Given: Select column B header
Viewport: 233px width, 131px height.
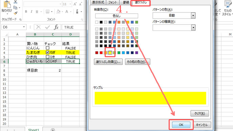Looking at the screenshot, I should point(35,35).
